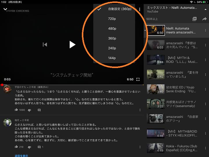Click red playhead on progress bar

[2, 85]
